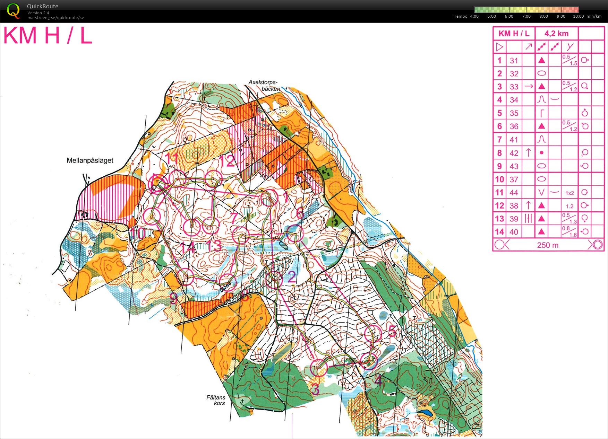The image size is (608, 439).
Task: Click the large number 11 on map
Action: point(172,159)
